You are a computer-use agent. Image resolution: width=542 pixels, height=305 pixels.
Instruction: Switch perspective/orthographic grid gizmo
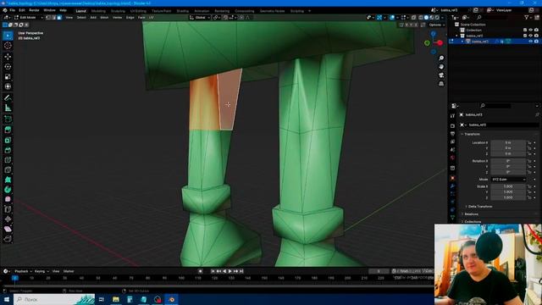tap(441, 84)
